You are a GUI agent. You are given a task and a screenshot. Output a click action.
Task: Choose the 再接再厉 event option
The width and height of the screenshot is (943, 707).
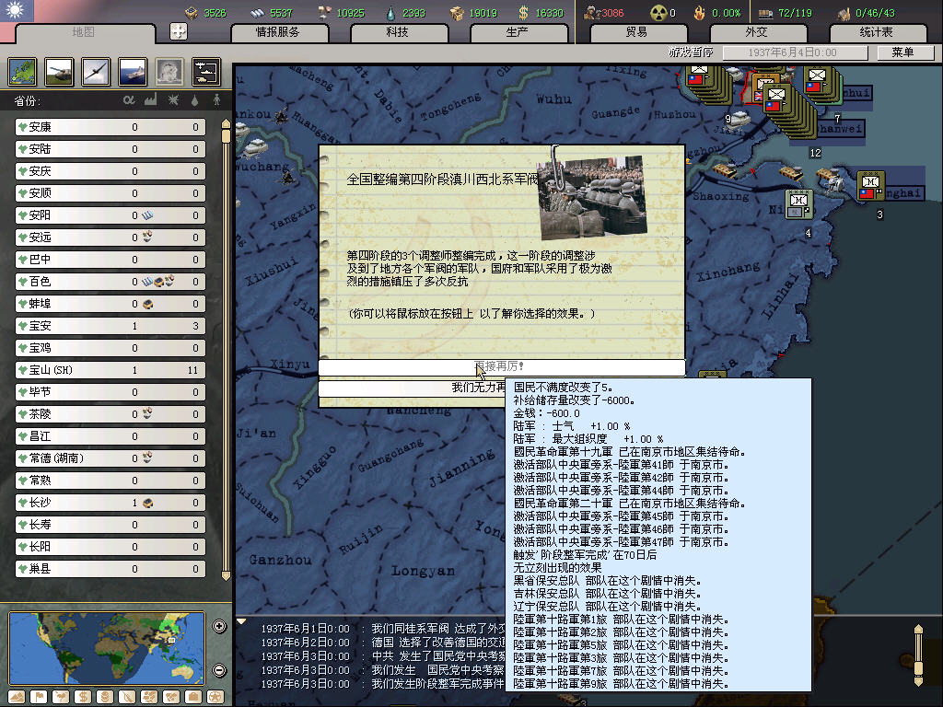point(502,366)
